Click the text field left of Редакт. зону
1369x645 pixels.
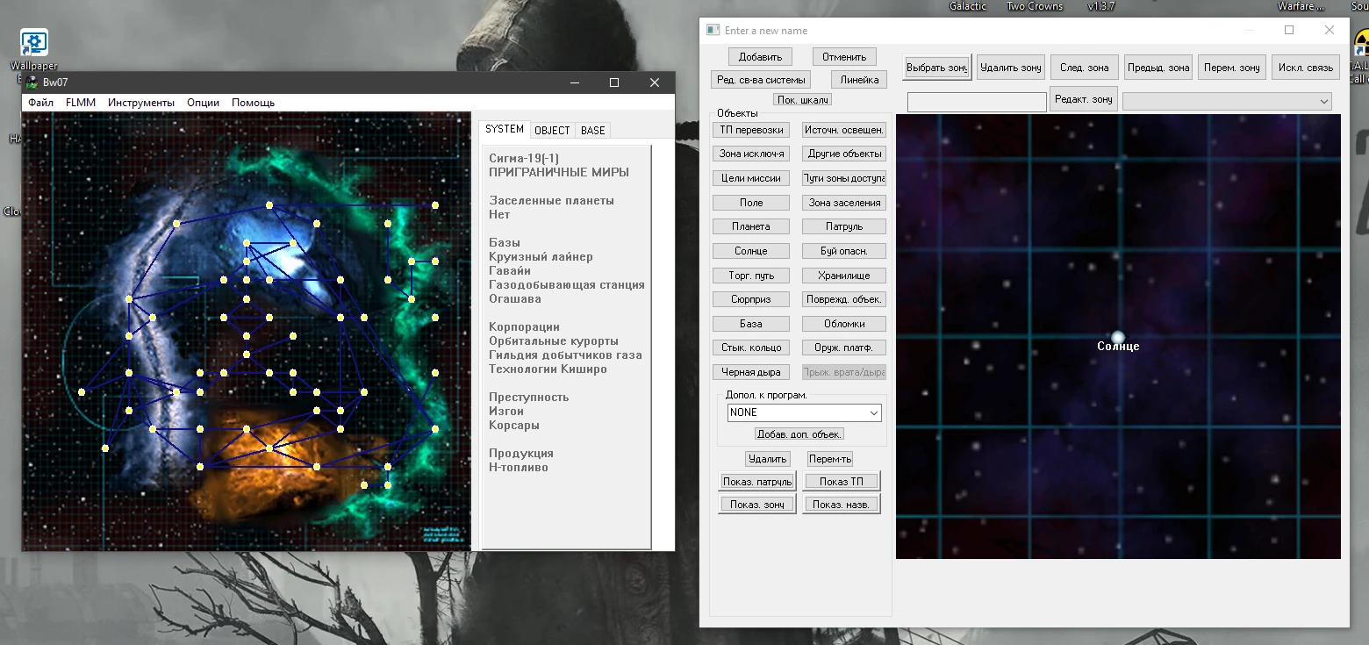[x=976, y=103]
